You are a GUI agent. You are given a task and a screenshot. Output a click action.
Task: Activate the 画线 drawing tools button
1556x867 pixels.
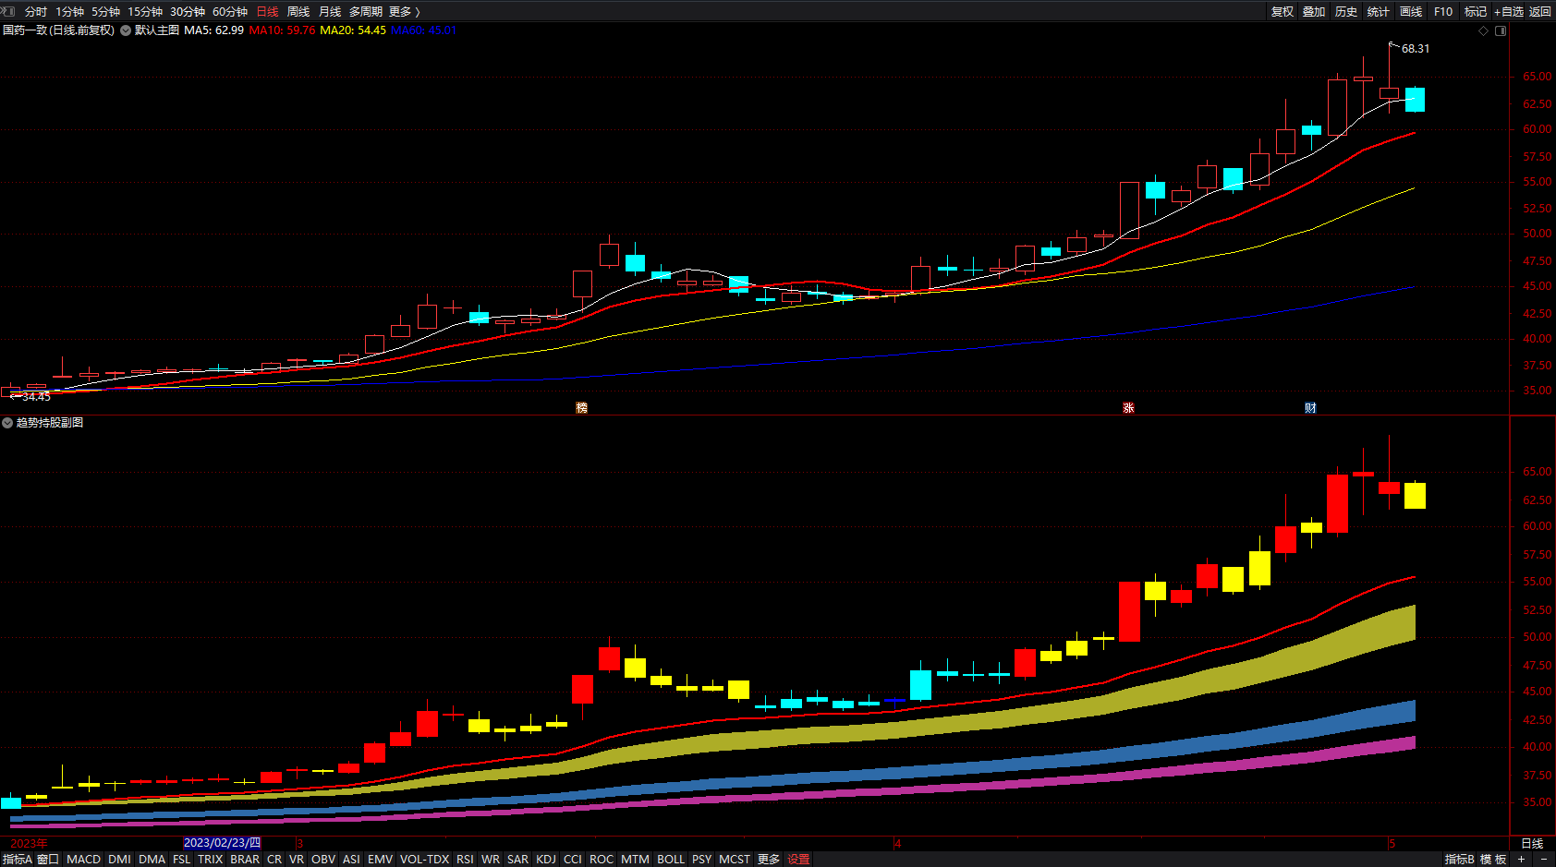point(1411,11)
